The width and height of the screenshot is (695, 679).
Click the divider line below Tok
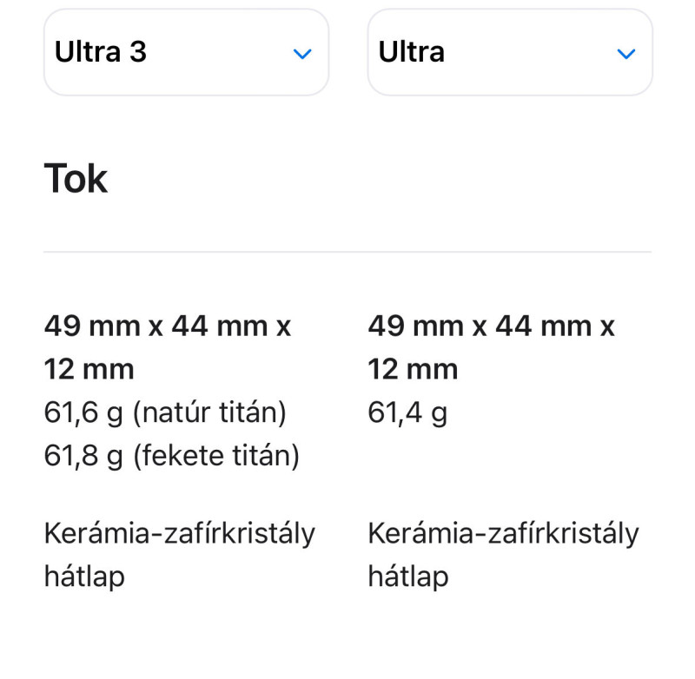(347, 252)
